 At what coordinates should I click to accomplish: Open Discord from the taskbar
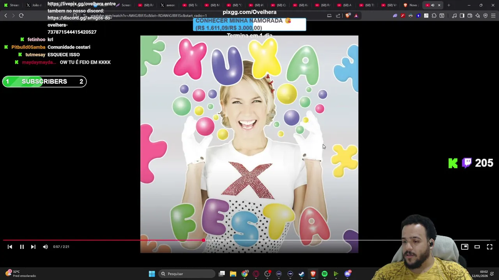tap(347, 274)
